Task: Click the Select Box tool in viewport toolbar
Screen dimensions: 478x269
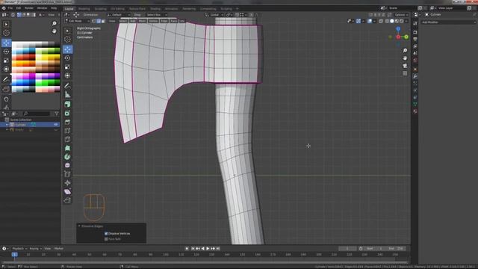Action: (x=67, y=31)
